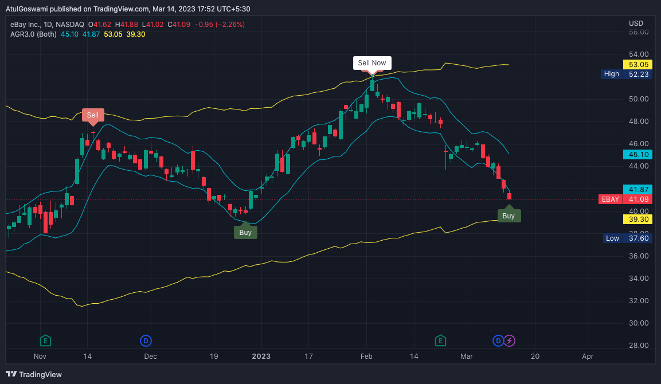
Task: Click the latest red candle at 41.09
Action: (509, 196)
